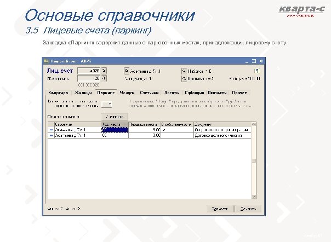Click the search icon beside the Лиц. счет field
Image resolution: width=331 pixels, height=242 pixels.
point(104,71)
